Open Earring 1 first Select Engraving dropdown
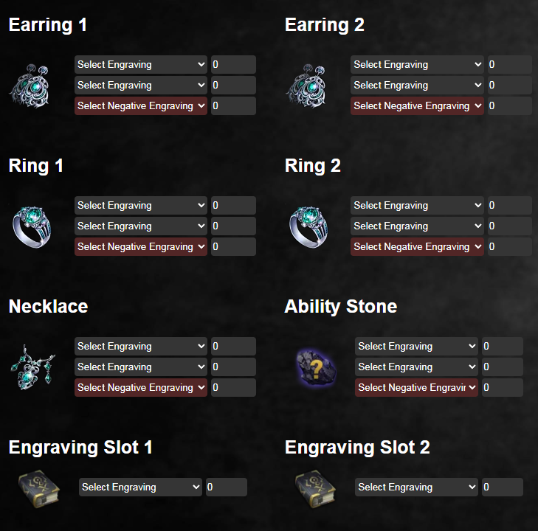 (x=141, y=64)
